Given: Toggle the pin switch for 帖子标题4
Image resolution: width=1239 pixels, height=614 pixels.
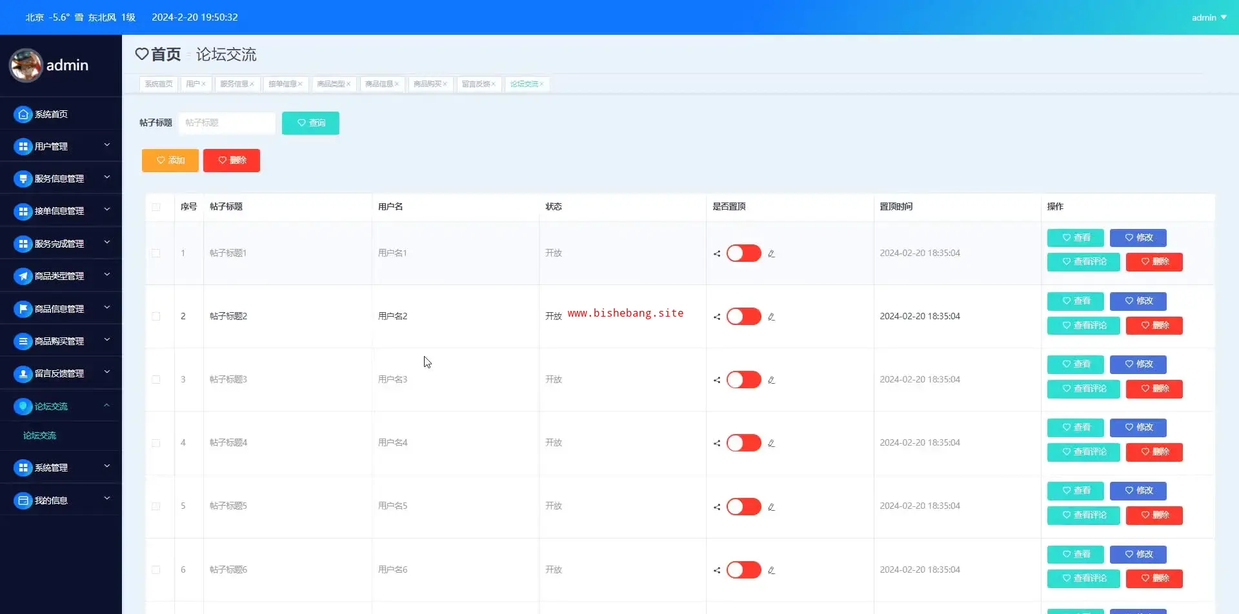Looking at the screenshot, I should tap(743, 443).
